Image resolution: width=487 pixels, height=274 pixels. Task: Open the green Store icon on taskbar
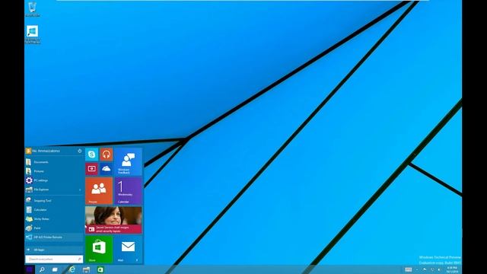click(x=100, y=269)
